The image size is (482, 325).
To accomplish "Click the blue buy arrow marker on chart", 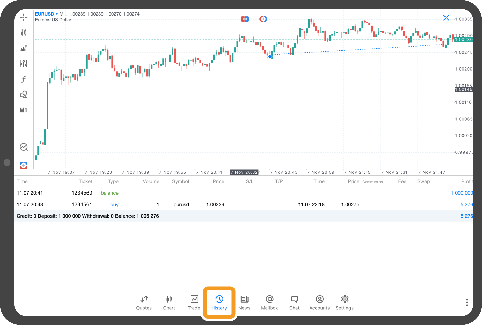I will pyautogui.click(x=270, y=56).
